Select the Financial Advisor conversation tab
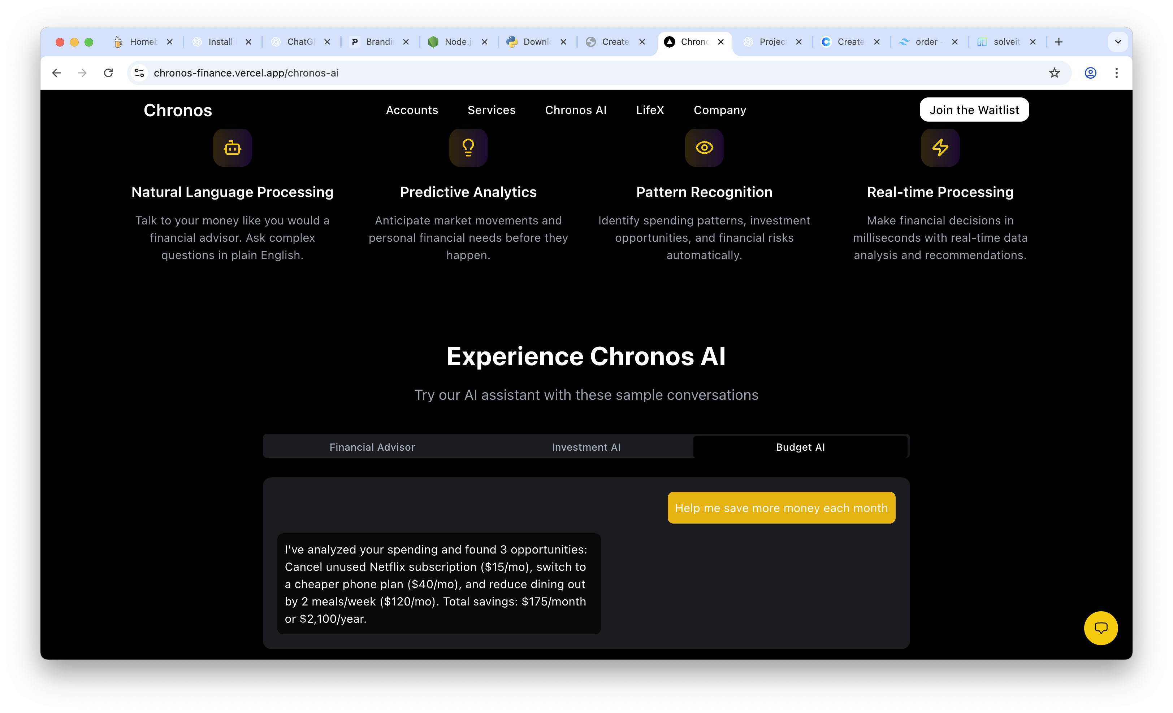Image resolution: width=1173 pixels, height=713 pixels. tap(372, 447)
